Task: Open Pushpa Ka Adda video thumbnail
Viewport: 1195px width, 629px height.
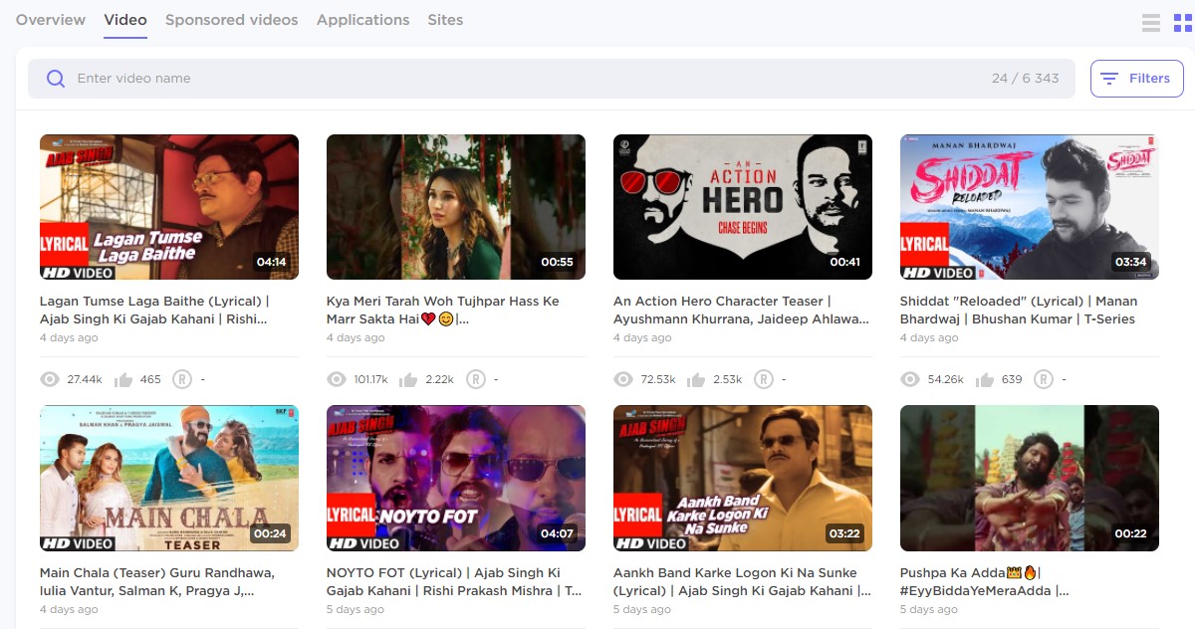Action: (1030, 478)
